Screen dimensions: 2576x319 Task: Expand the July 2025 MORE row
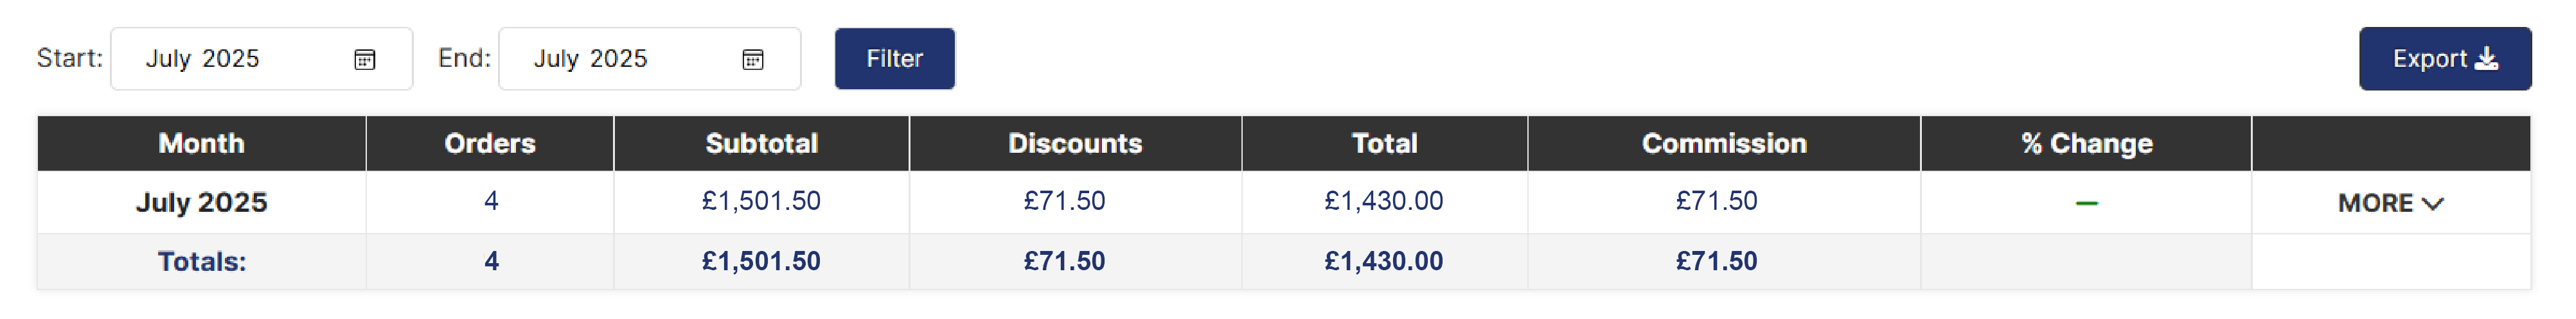pos(2390,203)
